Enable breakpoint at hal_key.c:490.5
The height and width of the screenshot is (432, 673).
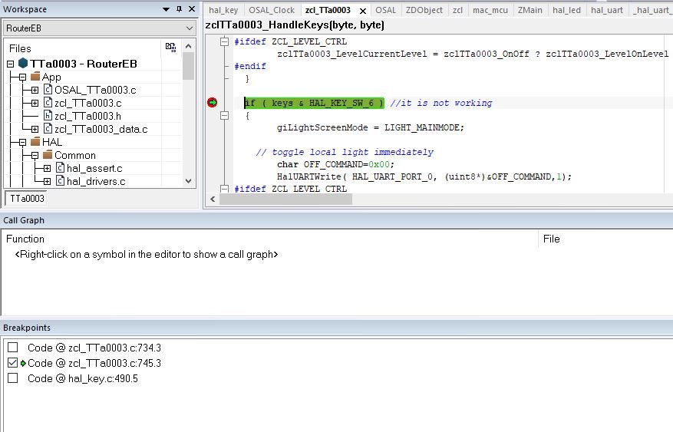click(13, 378)
